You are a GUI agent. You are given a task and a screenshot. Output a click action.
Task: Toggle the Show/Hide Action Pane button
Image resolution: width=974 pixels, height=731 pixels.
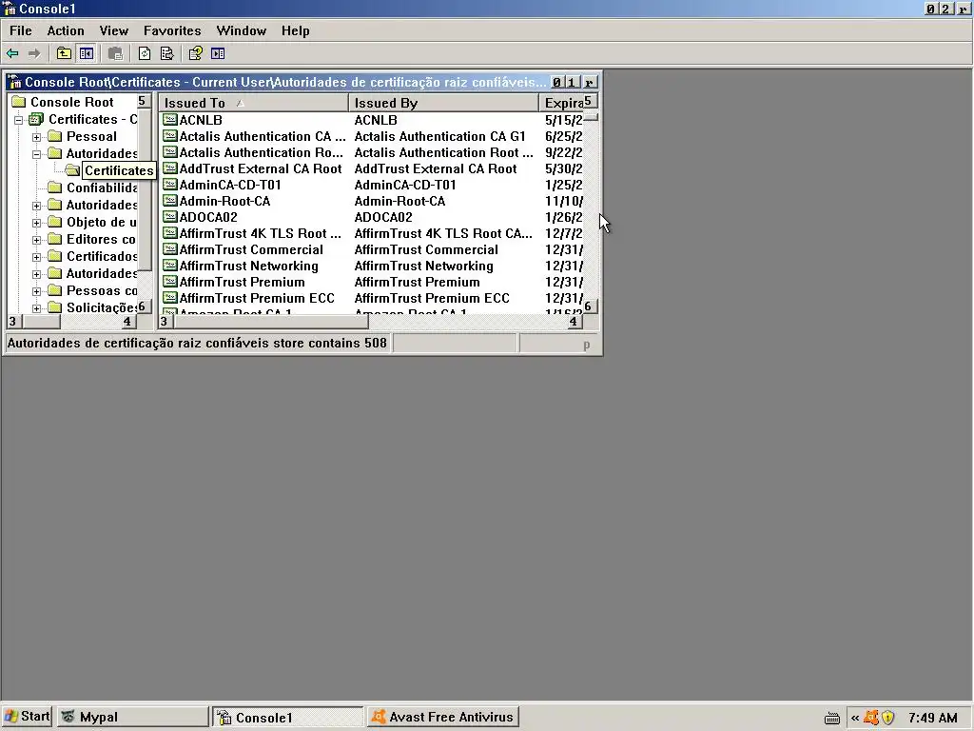click(x=218, y=53)
